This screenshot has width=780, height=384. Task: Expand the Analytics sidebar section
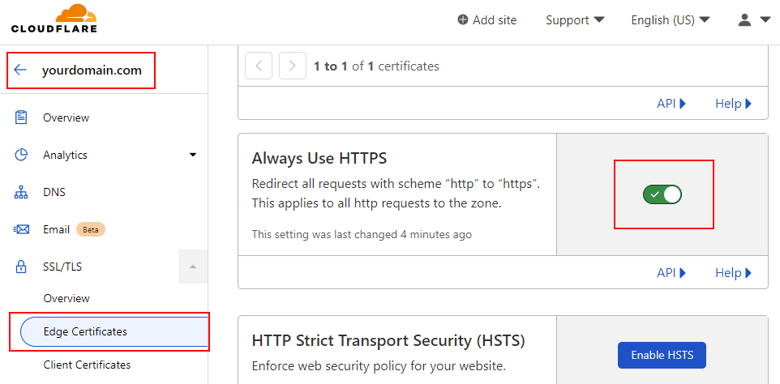point(193,155)
